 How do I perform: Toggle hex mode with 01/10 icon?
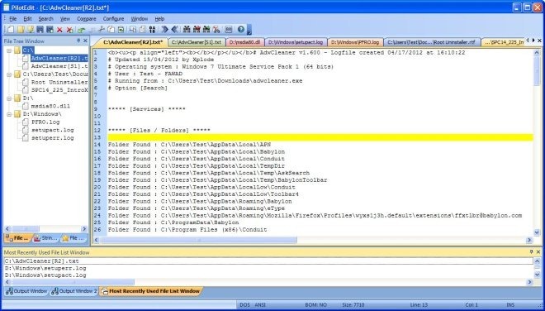(x=152, y=29)
